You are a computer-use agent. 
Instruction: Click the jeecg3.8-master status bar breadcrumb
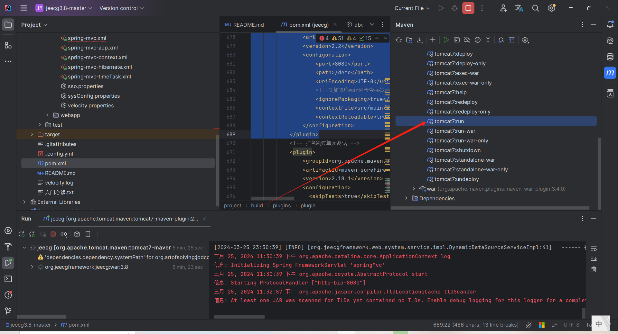pyautogui.click(x=28, y=325)
